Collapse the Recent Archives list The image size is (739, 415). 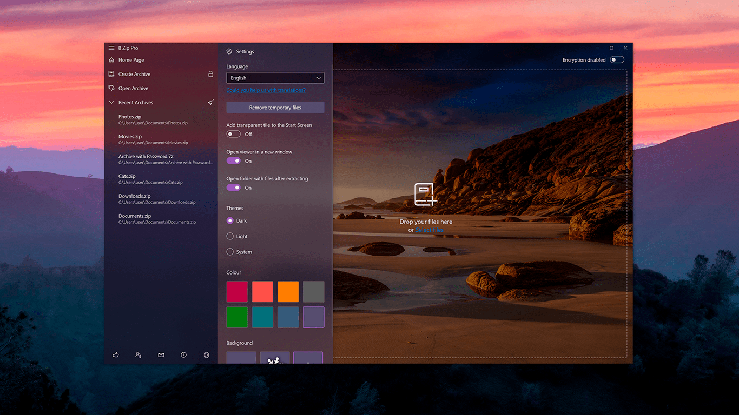click(x=112, y=102)
